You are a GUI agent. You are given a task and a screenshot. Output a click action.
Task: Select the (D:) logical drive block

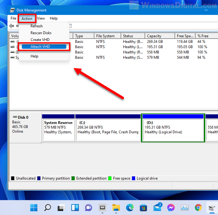pos(173,128)
